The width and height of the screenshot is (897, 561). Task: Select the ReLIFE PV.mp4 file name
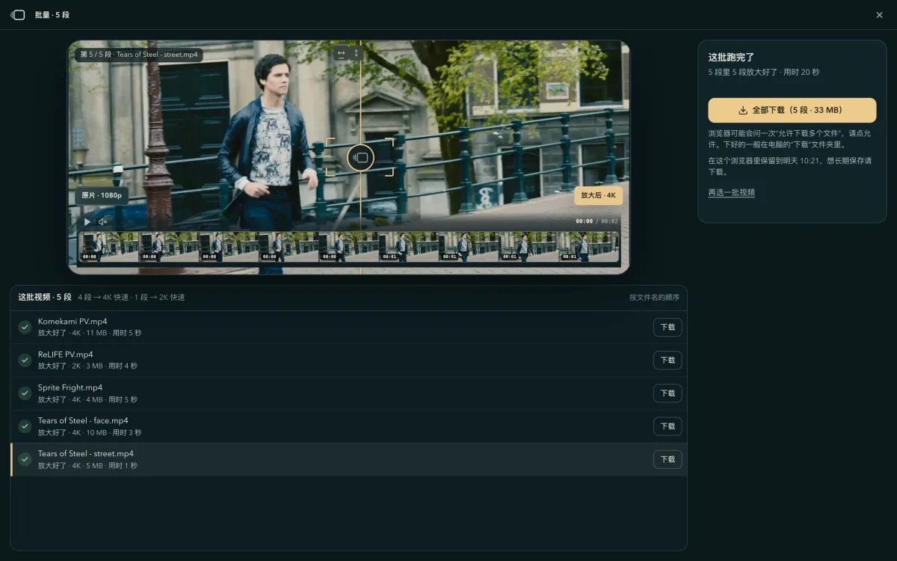[66, 355]
